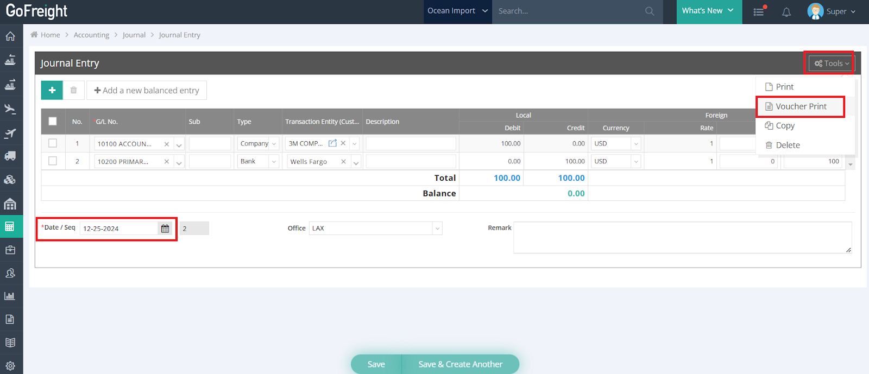
Task: Open the notifications bell icon
Action: [x=786, y=11]
